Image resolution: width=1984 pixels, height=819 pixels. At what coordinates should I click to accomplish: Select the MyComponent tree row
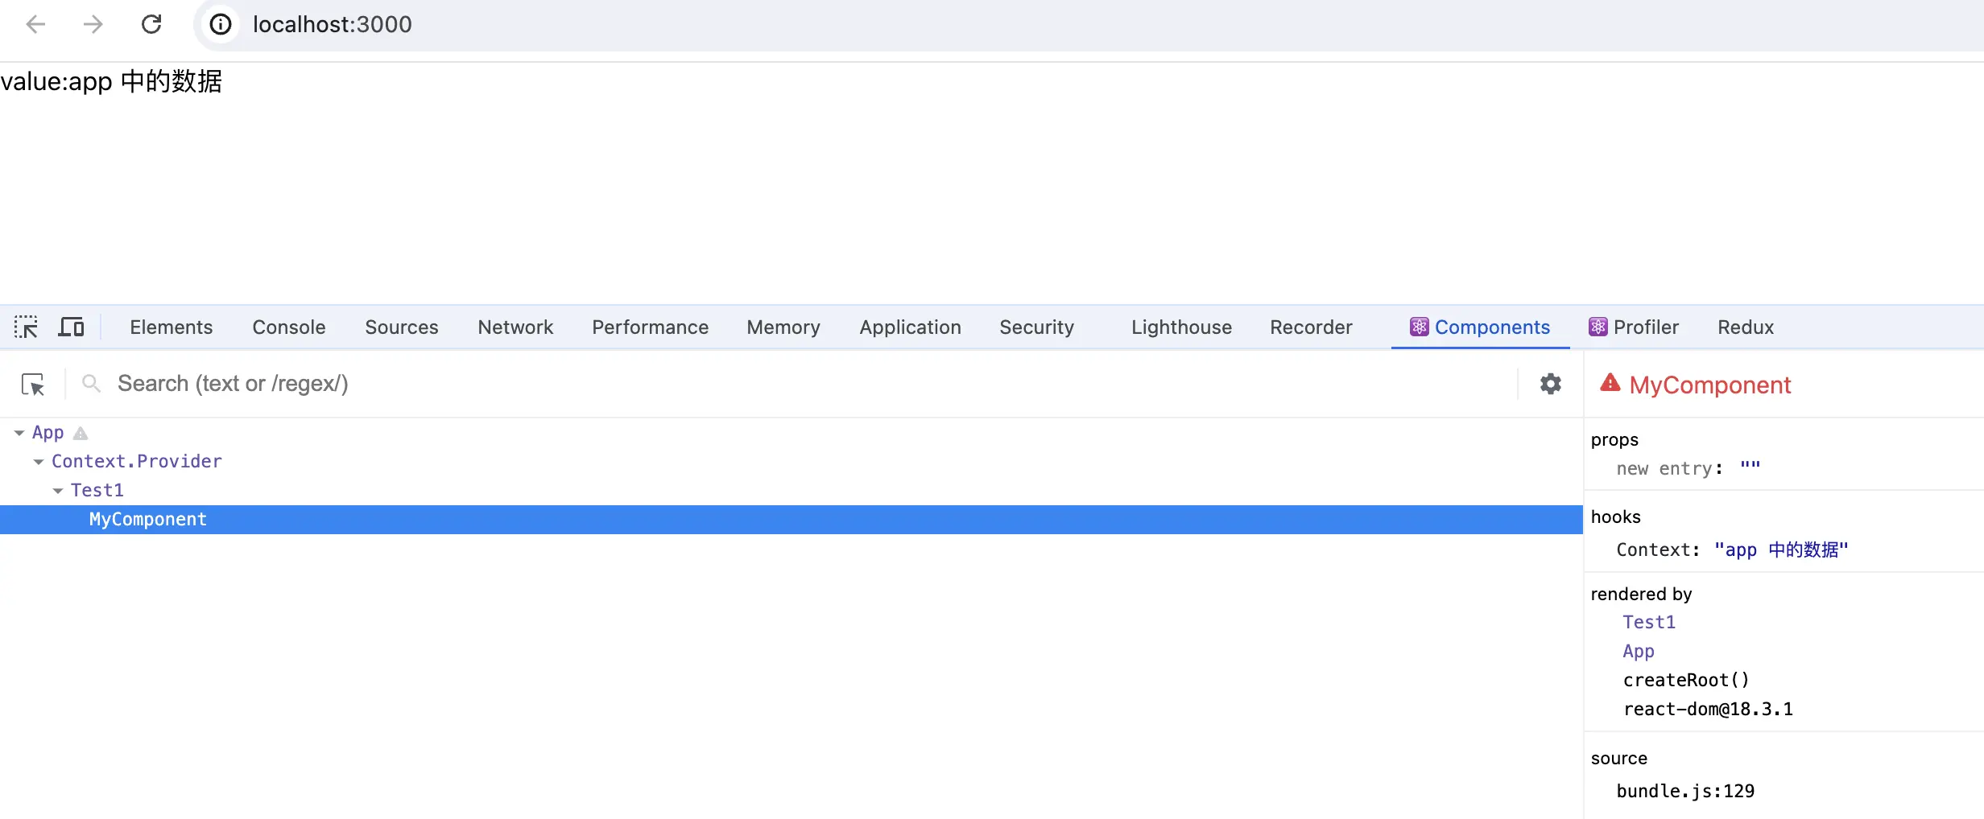click(791, 520)
